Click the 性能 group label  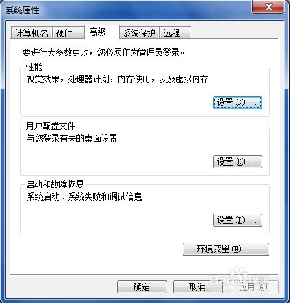click(x=34, y=67)
